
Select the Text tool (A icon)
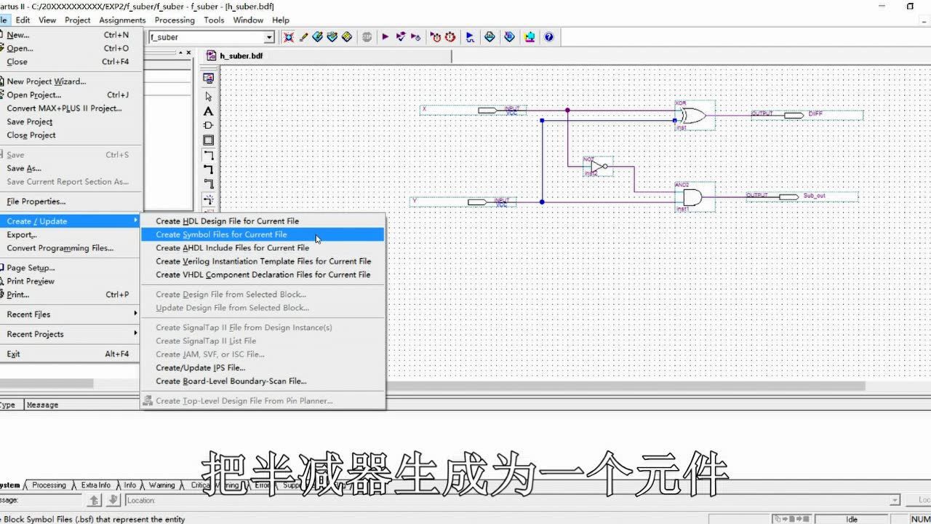[209, 111]
